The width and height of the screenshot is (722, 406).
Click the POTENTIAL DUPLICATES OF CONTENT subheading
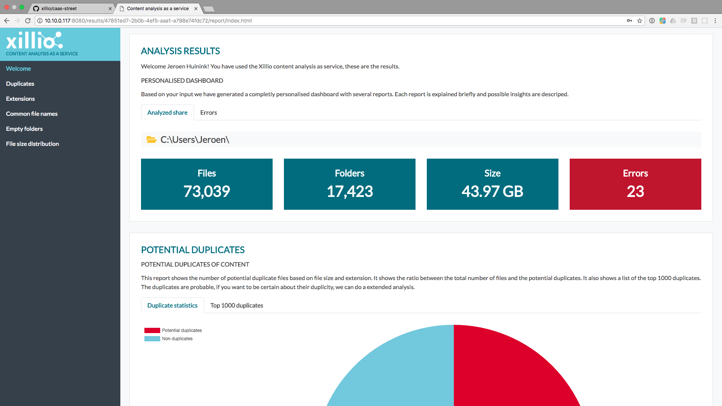coord(195,264)
